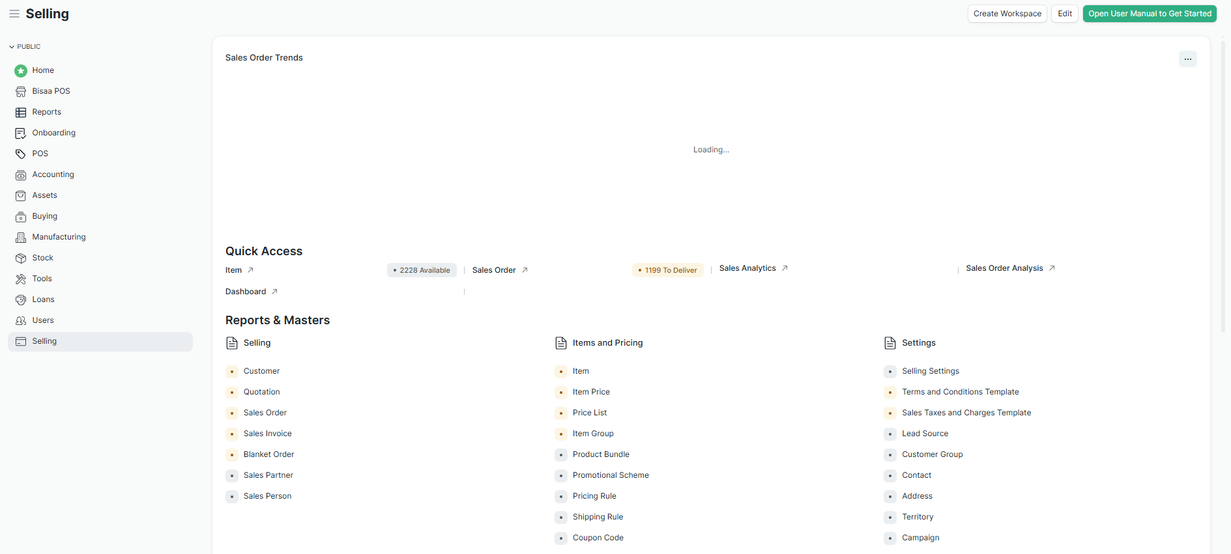Click the 1199 To Deliver badge
The image size is (1231, 554).
pyautogui.click(x=667, y=270)
